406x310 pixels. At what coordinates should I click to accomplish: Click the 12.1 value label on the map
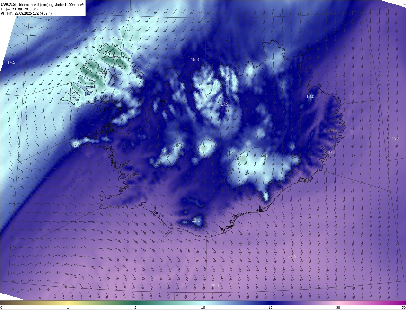pos(196,220)
